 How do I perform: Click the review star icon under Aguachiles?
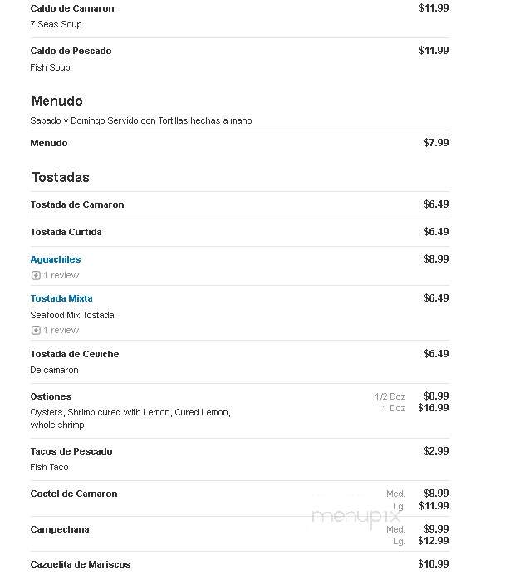pyautogui.click(x=36, y=275)
